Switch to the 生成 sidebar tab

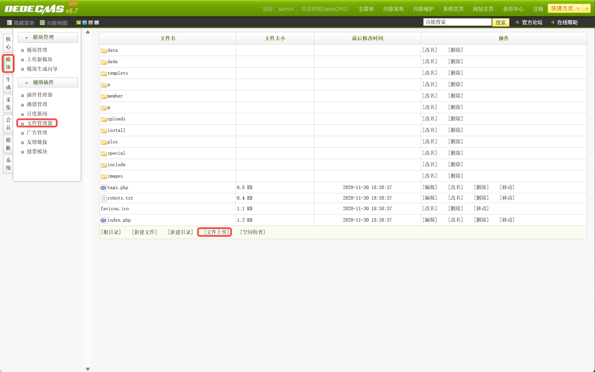pos(8,83)
